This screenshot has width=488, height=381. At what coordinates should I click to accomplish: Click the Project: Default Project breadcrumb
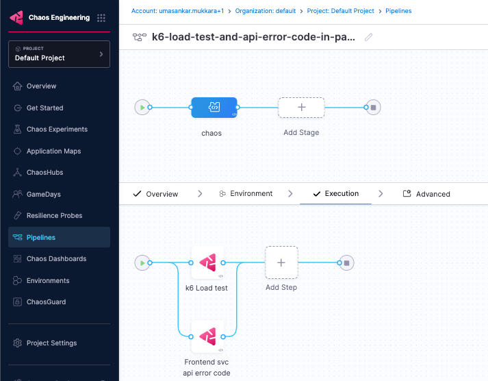(340, 11)
